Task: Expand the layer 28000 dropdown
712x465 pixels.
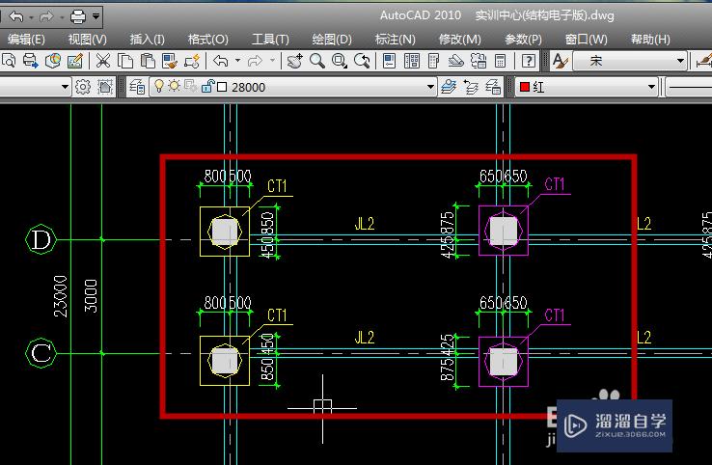Action: 430,86
